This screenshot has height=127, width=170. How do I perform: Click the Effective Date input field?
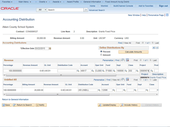tap(41, 48)
